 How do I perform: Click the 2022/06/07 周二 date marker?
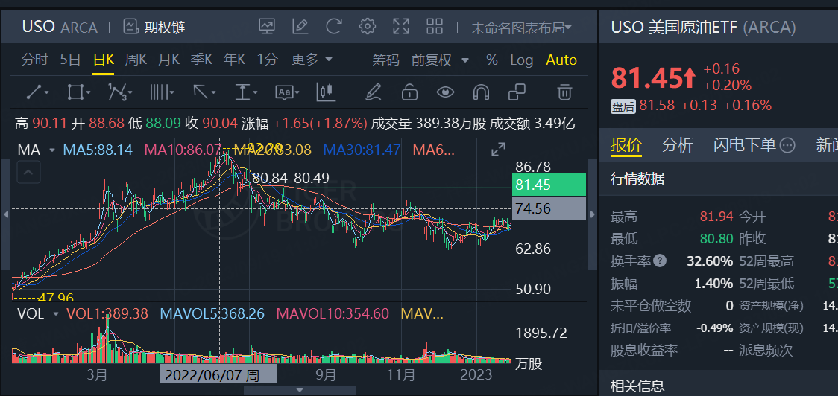click(219, 374)
